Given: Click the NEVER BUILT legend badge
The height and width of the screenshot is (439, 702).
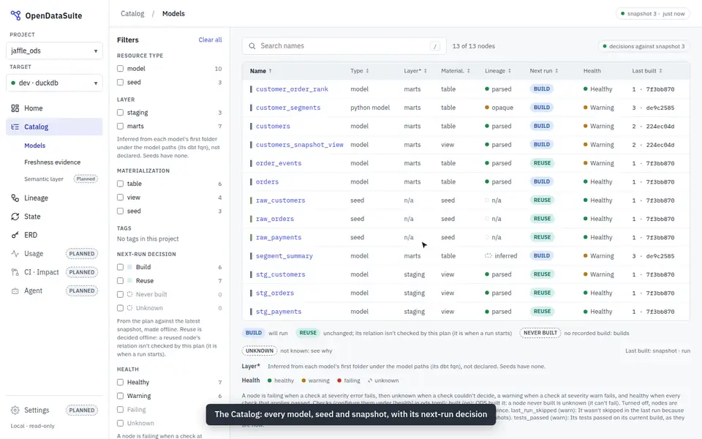Looking at the screenshot, I should point(540,333).
